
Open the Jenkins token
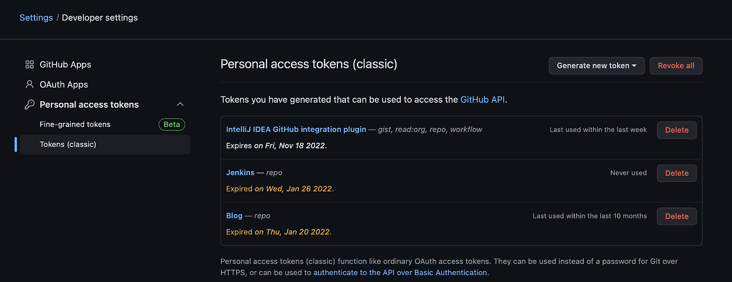point(240,172)
